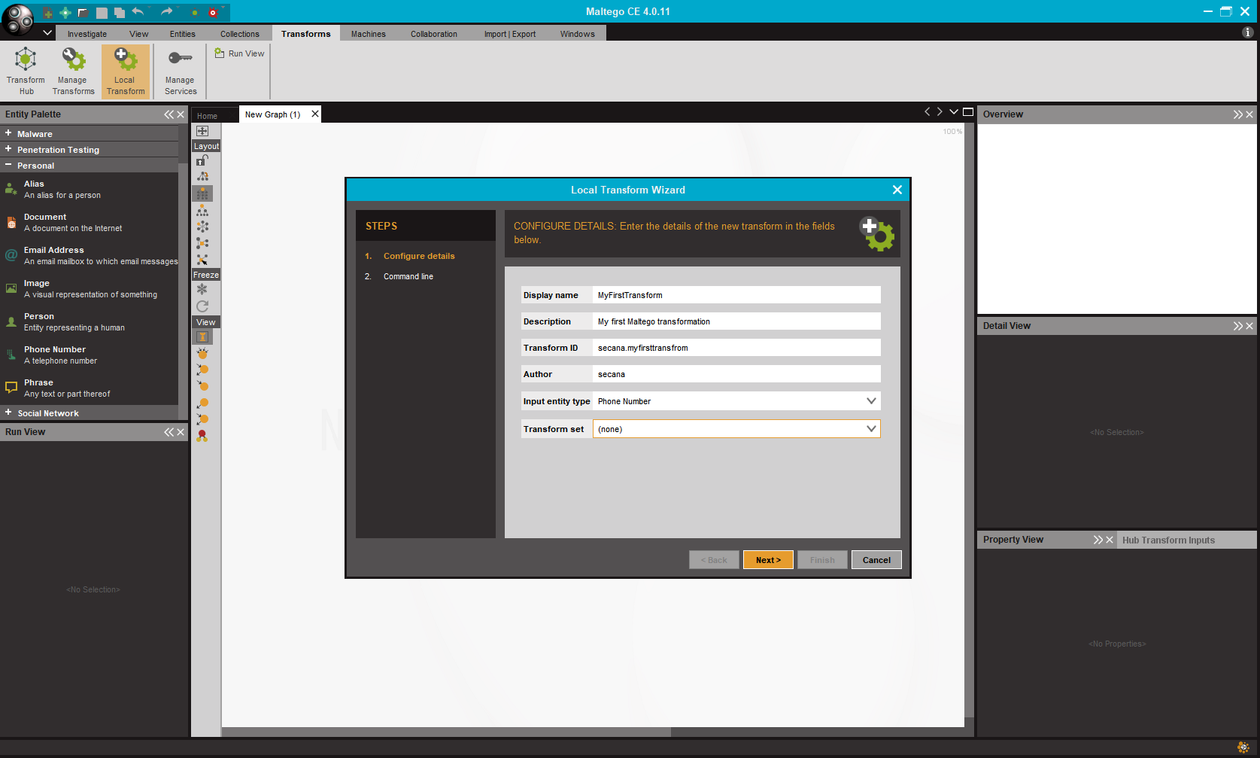Toggle the highlighted normal view button under View
This screenshot has height=758, width=1260.
202,337
